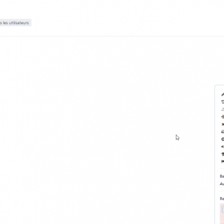Click the 'Re…' section heading

point(222,199)
